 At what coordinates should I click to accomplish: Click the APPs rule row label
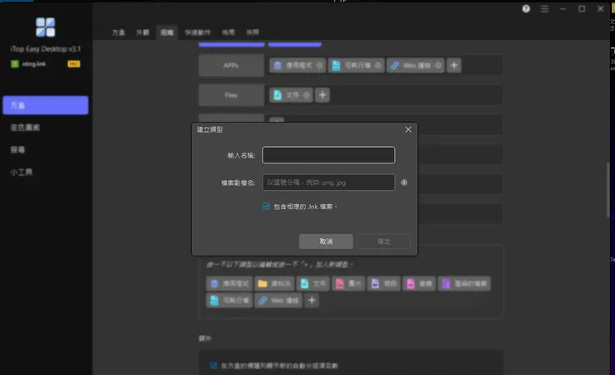coord(231,66)
